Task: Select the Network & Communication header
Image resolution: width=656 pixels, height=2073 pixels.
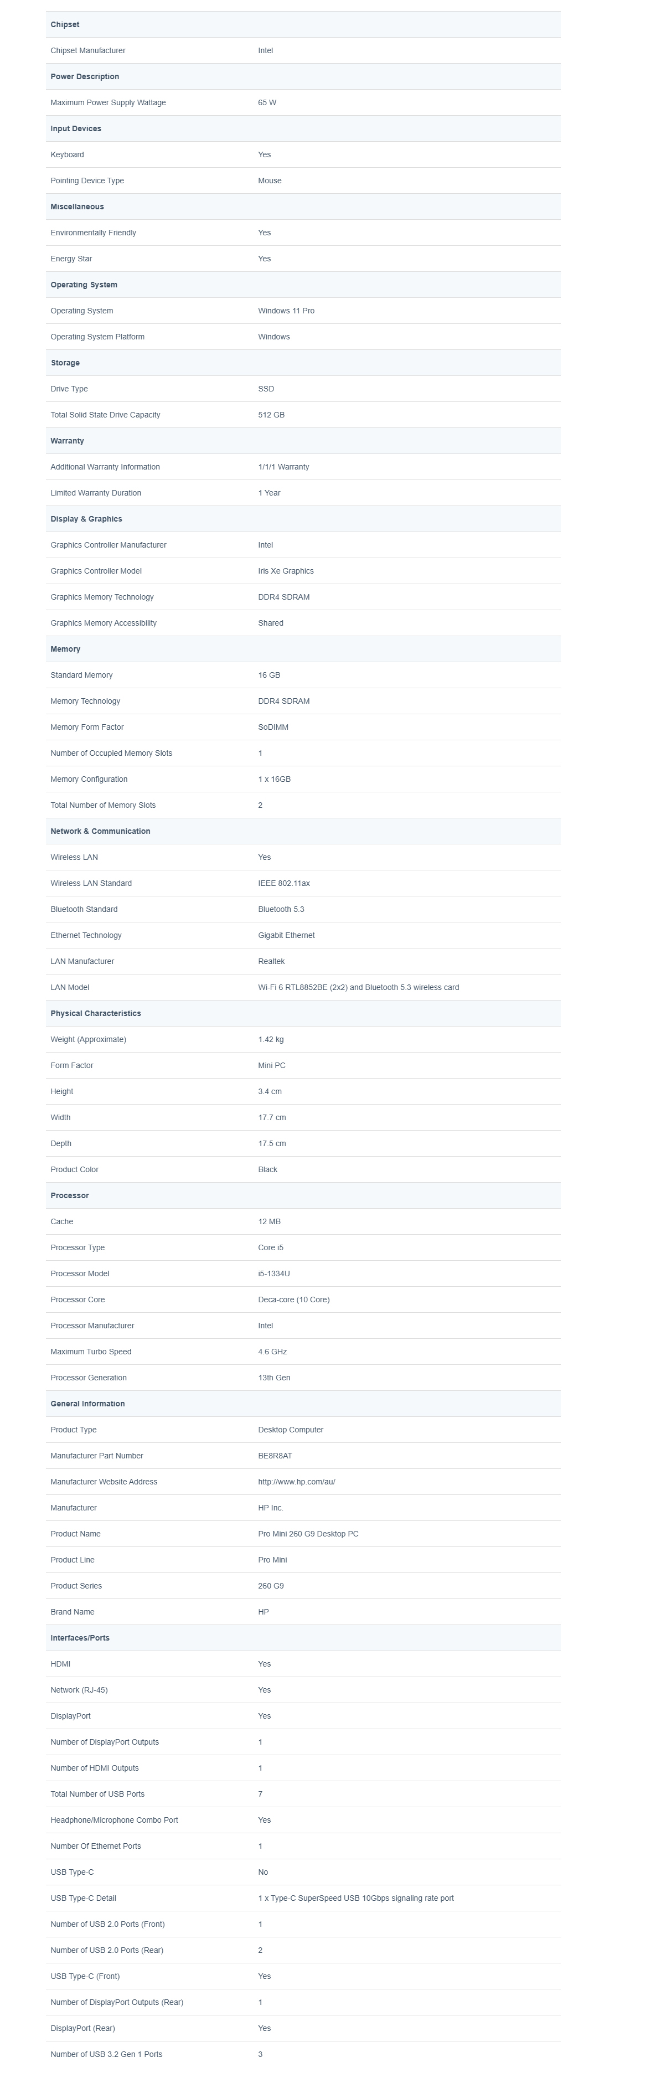Action: click(303, 831)
